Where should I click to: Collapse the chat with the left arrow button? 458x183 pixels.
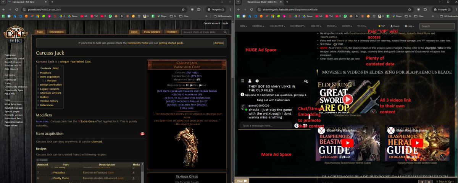(x=297, y=125)
